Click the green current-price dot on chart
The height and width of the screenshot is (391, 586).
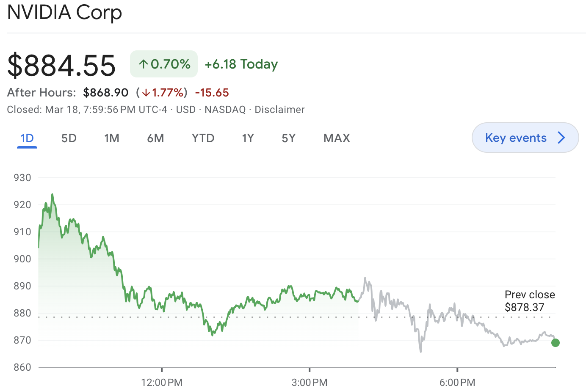click(x=556, y=343)
